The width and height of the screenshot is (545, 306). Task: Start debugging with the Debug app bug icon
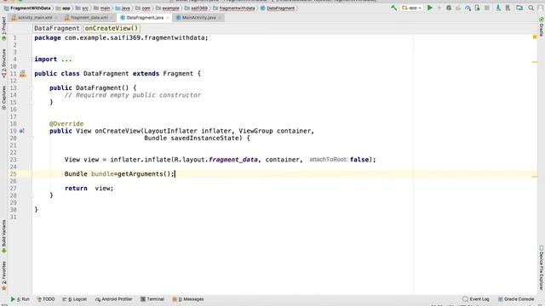point(449,8)
